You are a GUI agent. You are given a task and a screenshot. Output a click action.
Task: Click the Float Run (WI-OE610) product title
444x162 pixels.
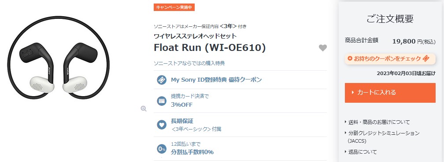pos(210,48)
